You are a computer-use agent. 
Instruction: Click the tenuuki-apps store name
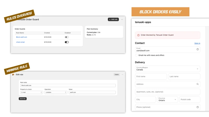pyautogui.click(x=143, y=22)
